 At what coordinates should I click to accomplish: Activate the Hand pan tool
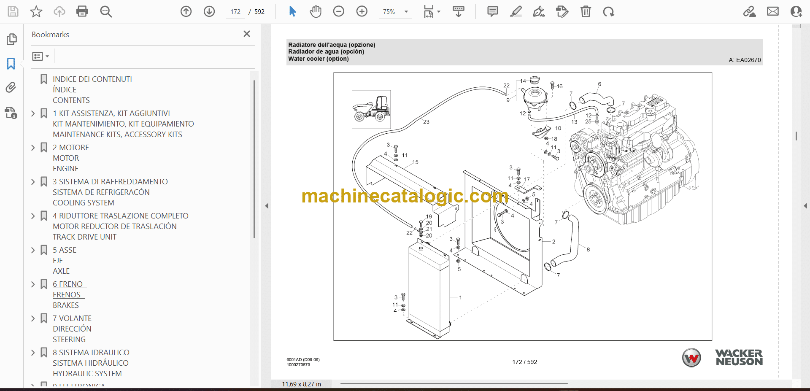(316, 11)
